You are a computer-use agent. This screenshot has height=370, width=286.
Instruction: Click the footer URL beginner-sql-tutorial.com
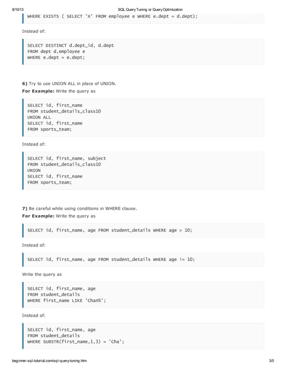(49, 361)
